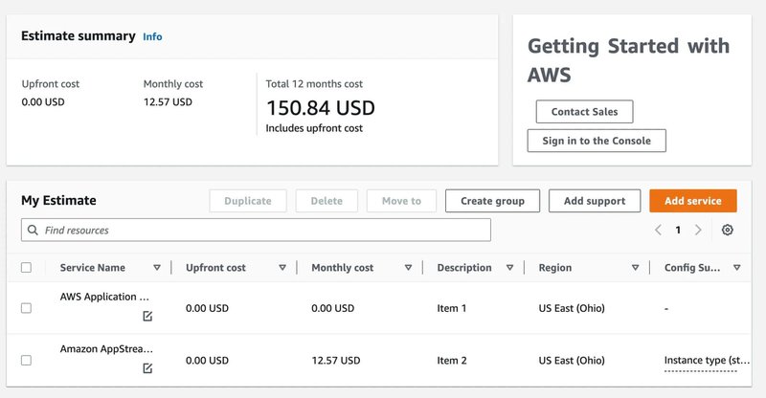Open the Info link beside Estimate summary

coord(152,36)
